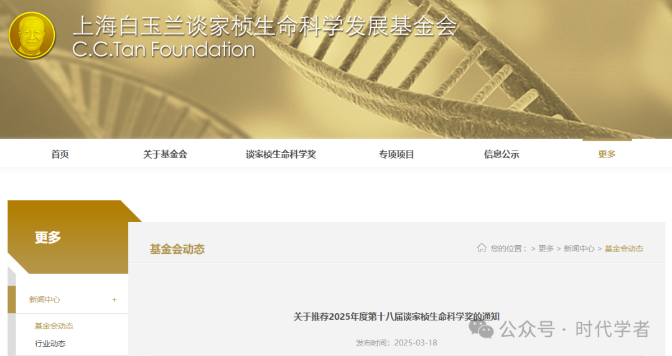Open the 首页 nav item
Viewport: 672px width, 356px height.
click(x=60, y=154)
